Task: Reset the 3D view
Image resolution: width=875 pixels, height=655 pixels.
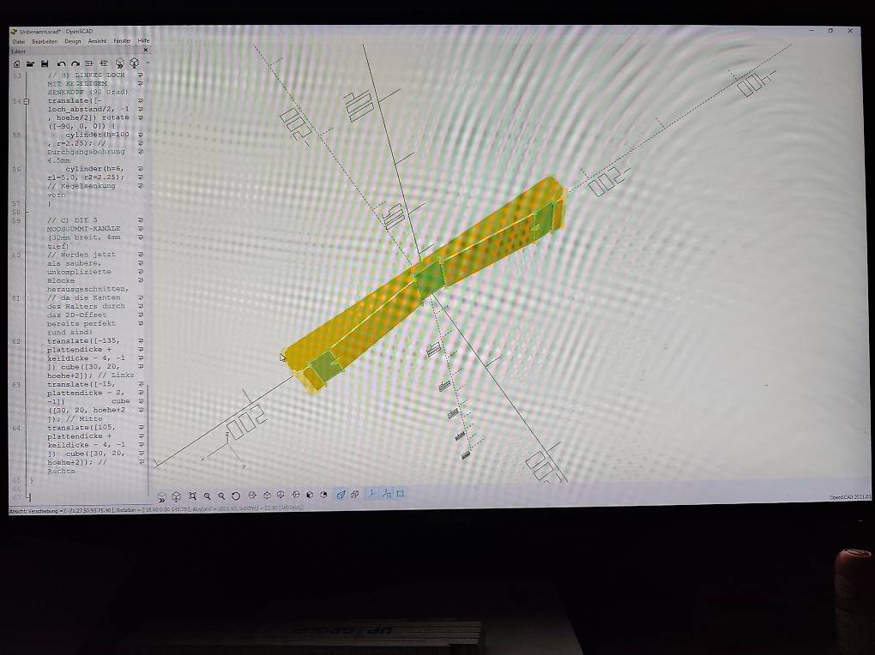Action: point(236,496)
